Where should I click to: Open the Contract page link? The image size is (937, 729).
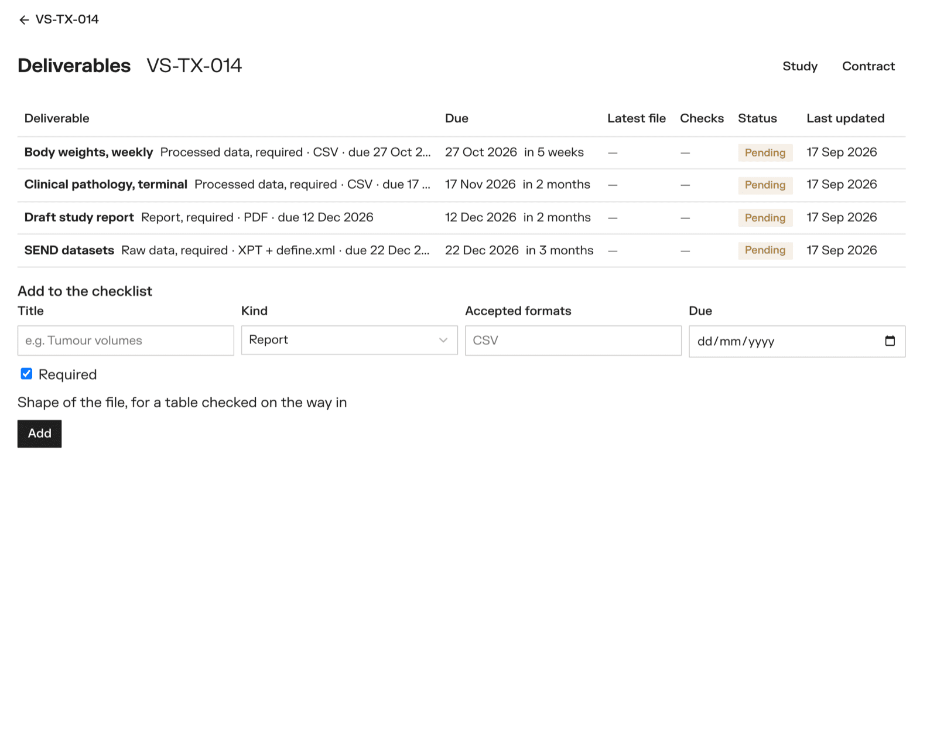pos(868,66)
